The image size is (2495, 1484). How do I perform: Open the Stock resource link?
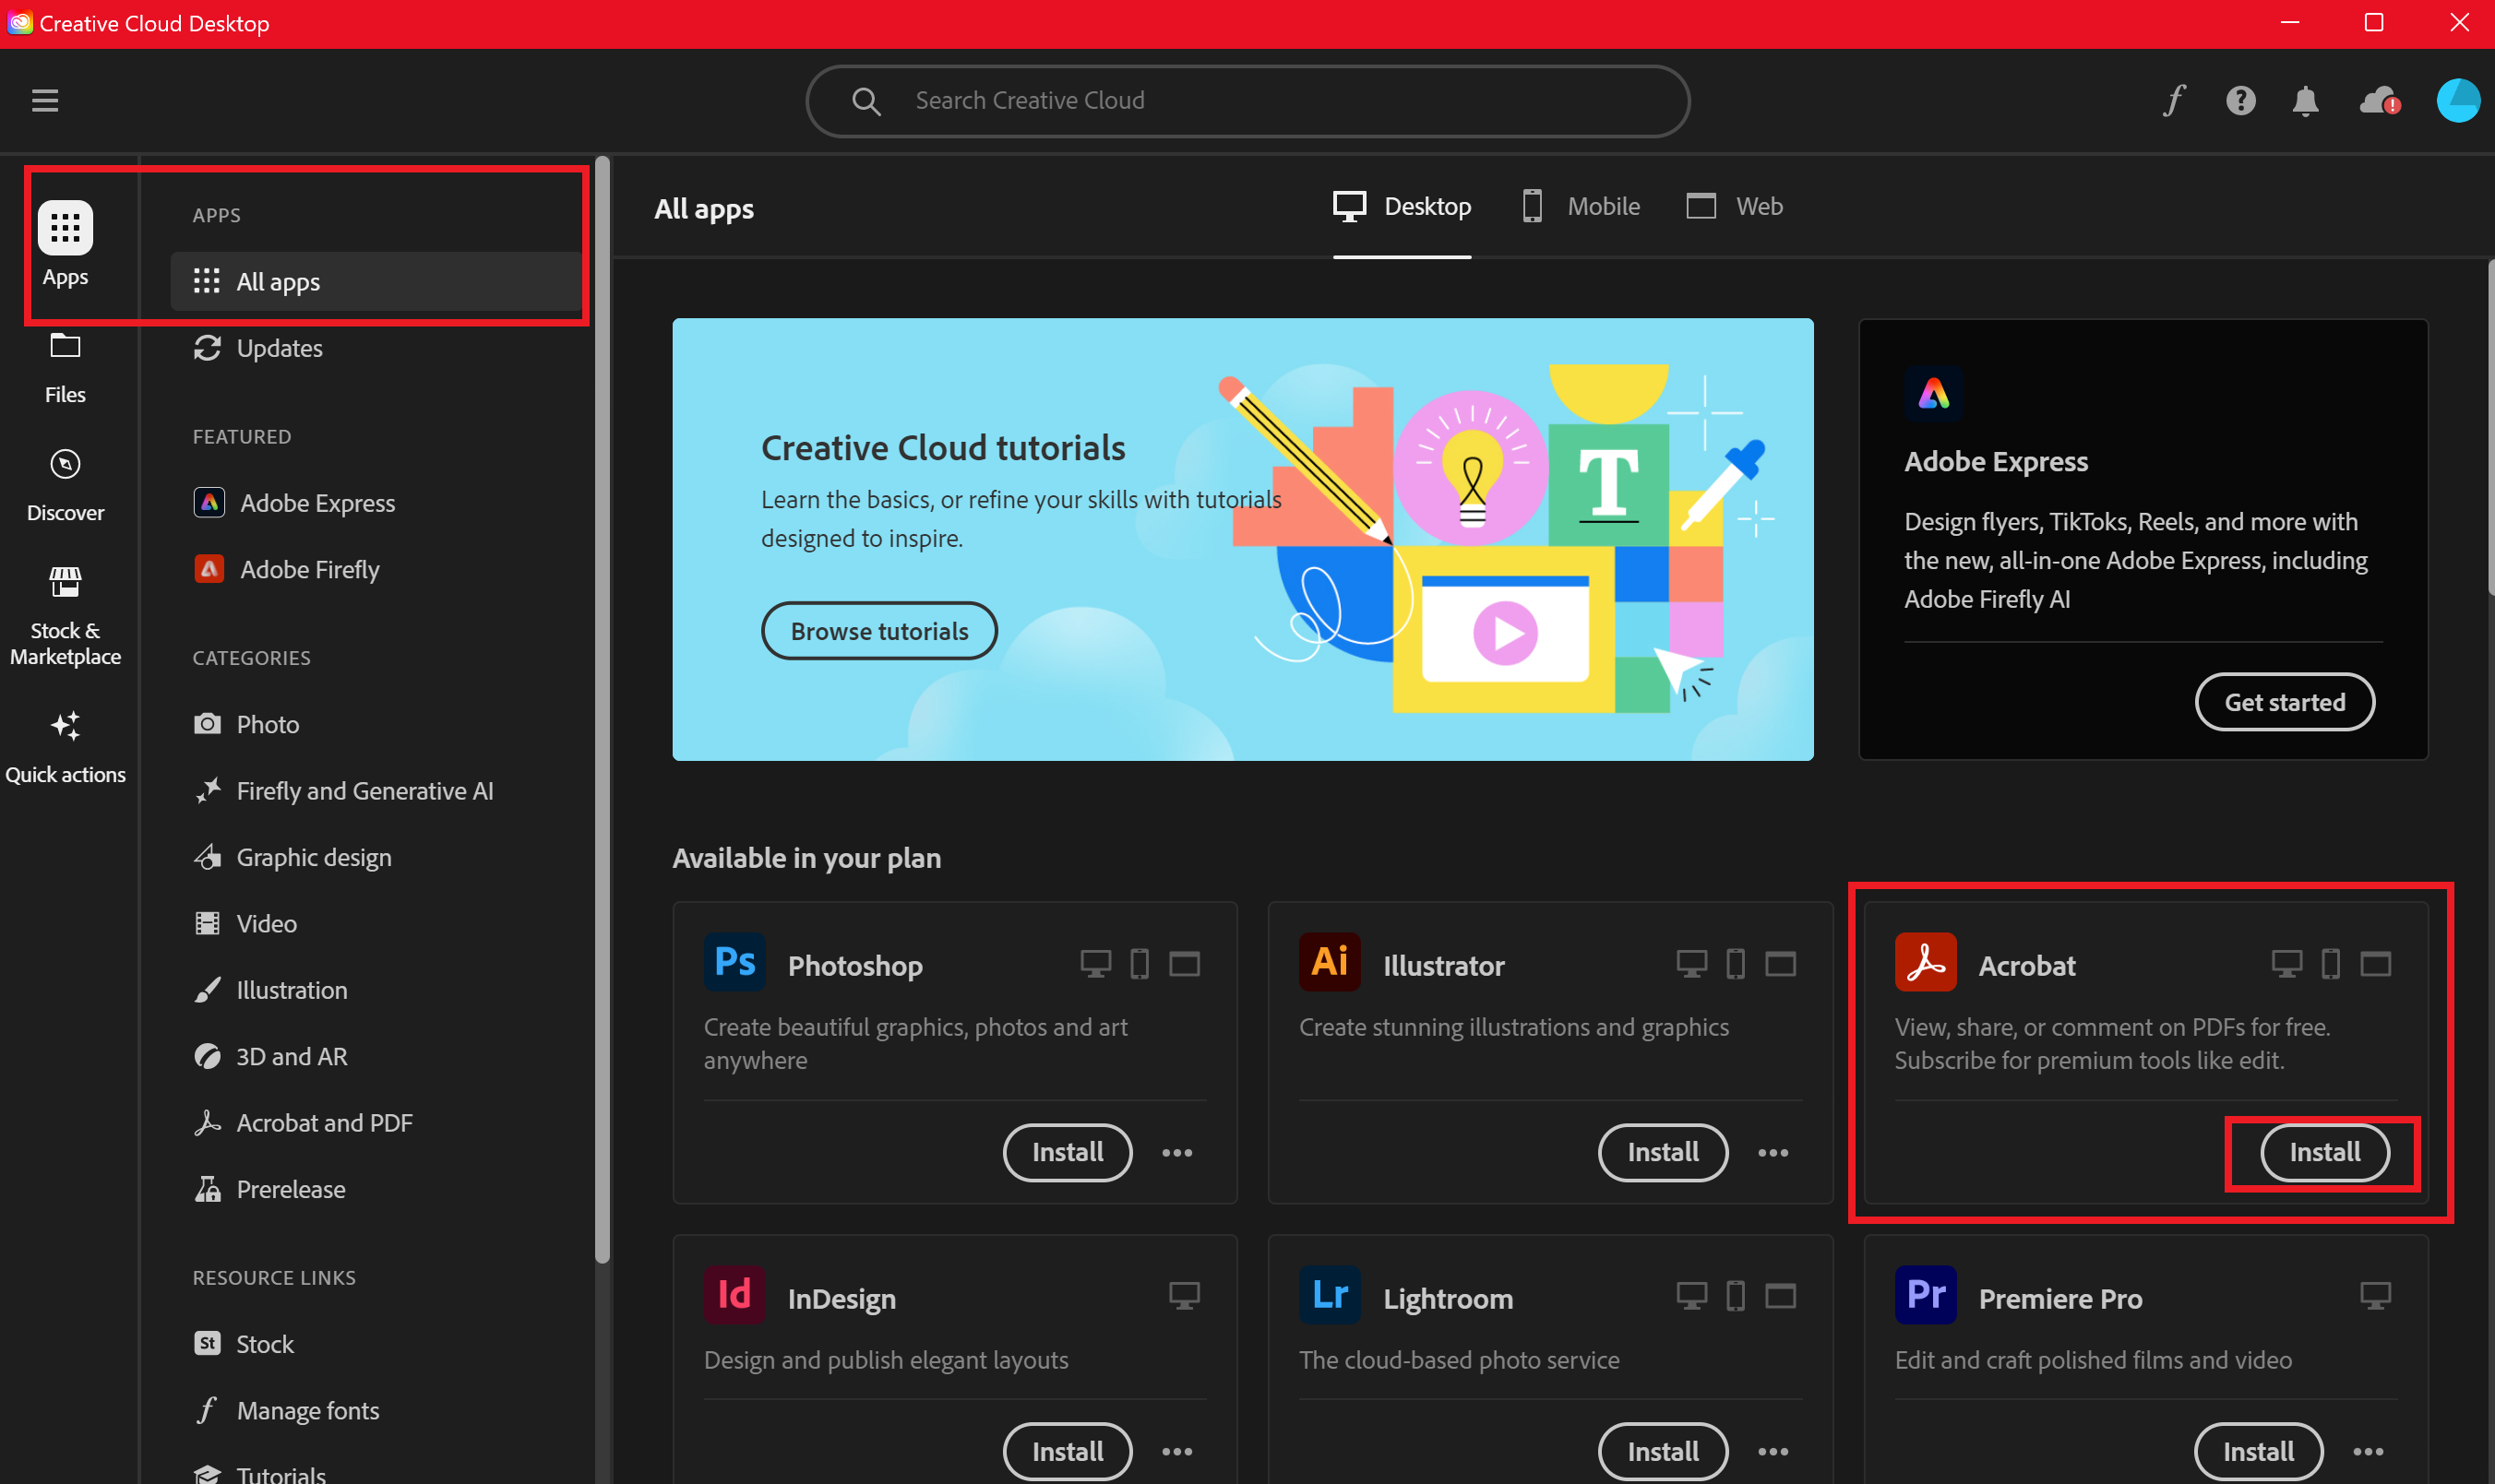pos(243,1345)
